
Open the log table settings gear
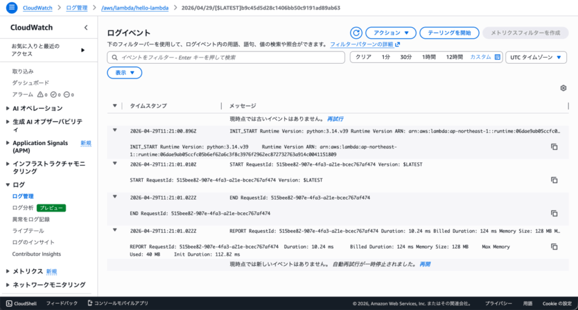coord(563,88)
